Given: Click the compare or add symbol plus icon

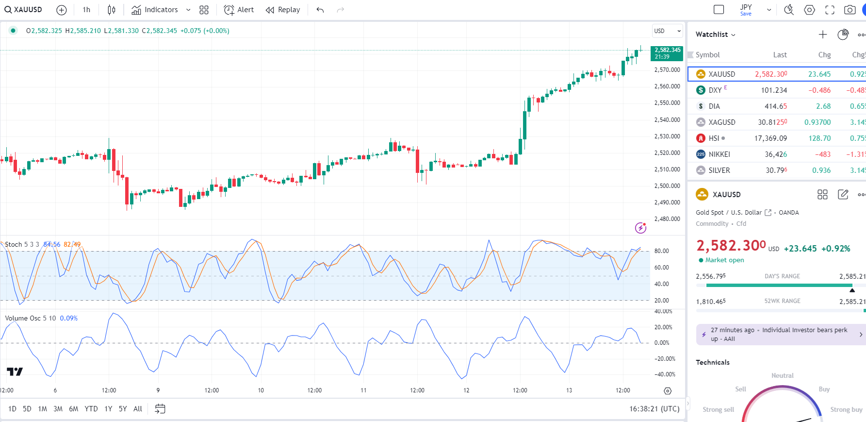Looking at the screenshot, I should 62,10.
